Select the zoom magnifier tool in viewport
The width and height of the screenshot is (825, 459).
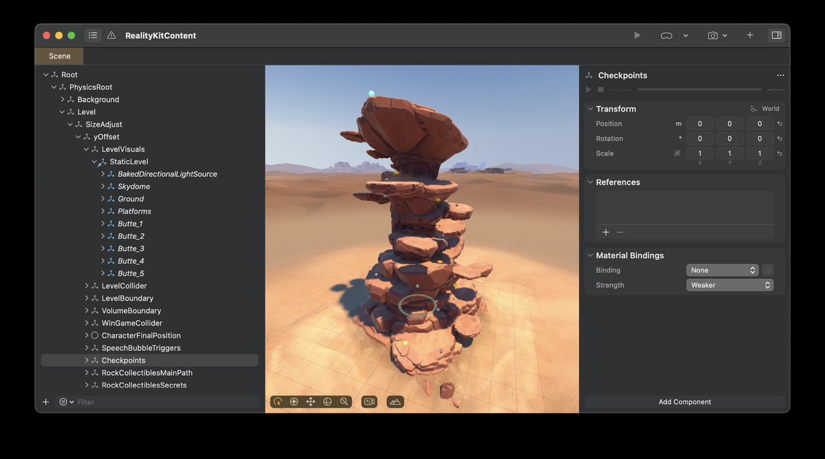pyautogui.click(x=344, y=401)
